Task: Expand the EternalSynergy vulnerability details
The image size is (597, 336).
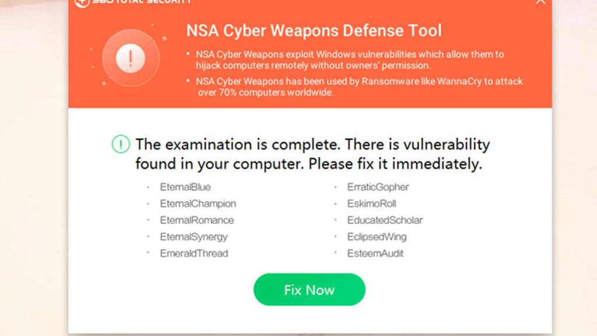Action: tap(194, 237)
